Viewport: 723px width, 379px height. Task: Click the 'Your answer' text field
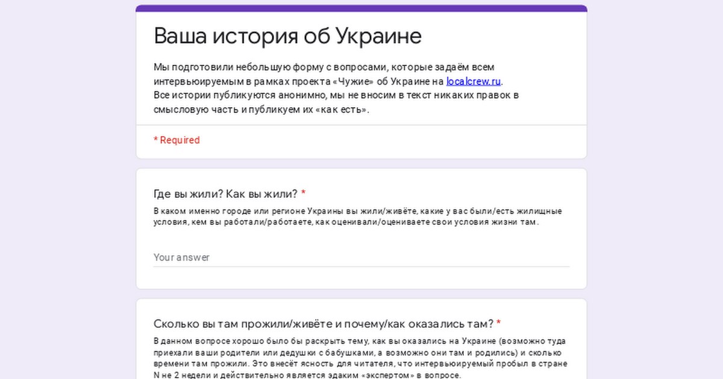(361, 257)
